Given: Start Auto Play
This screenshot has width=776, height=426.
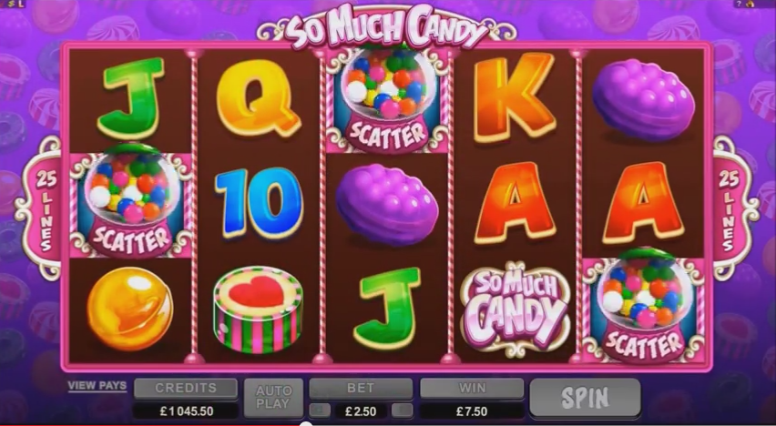Looking at the screenshot, I should tap(273, 398).
